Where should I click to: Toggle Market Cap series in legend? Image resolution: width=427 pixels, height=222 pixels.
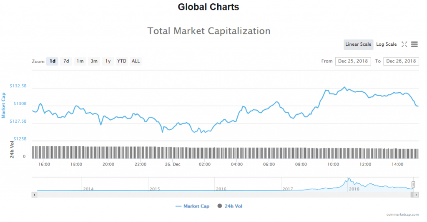coord(193,206)
